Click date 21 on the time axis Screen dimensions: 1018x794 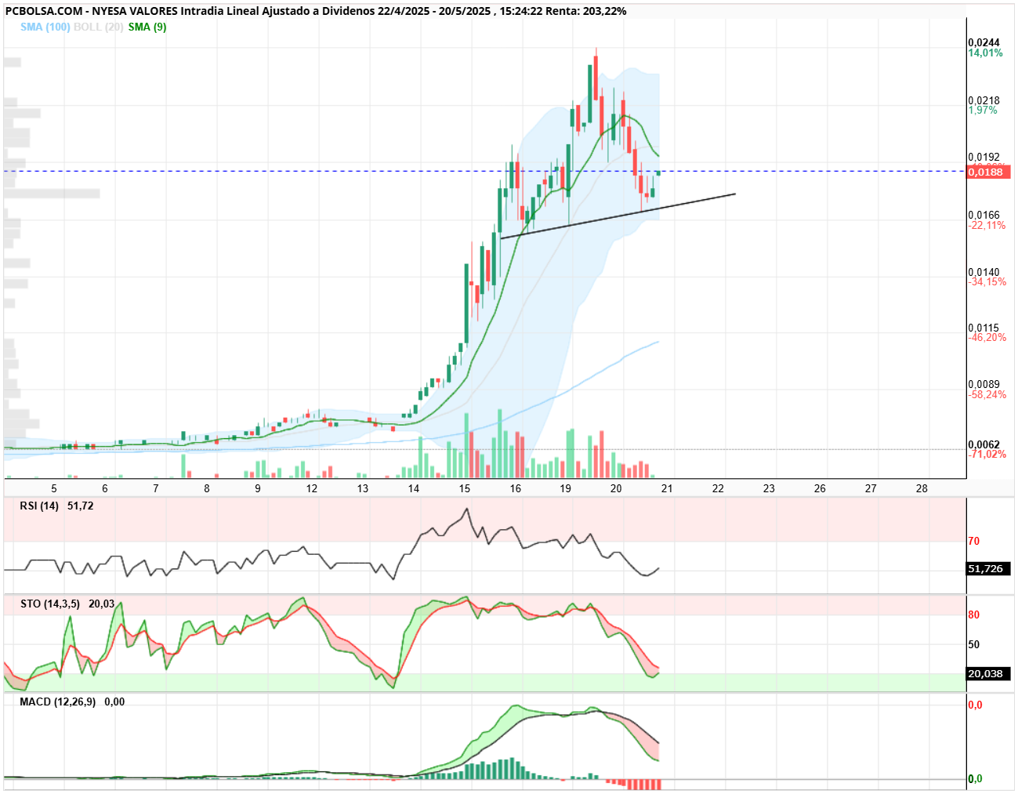(667, 488)
